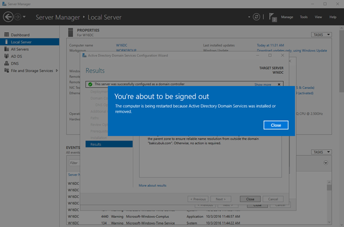Click the Dashboard grid icon
Screen dimensions: 344x227
[x=6, y=34]
